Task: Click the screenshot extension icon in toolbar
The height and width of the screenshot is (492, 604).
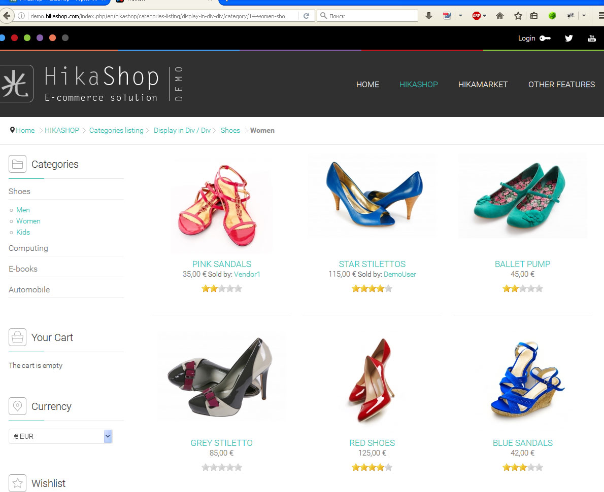Action: coord(447,16)
